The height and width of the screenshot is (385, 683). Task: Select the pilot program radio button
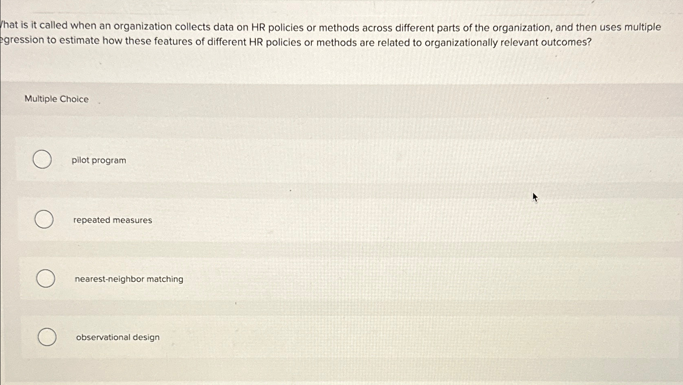(42, 159)
